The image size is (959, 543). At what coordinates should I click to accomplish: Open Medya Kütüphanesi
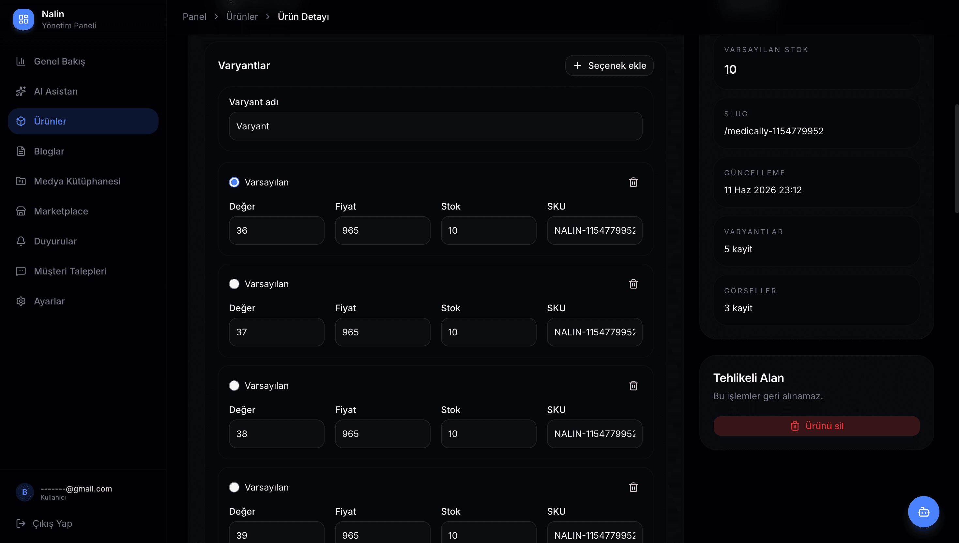click(83, 181)
